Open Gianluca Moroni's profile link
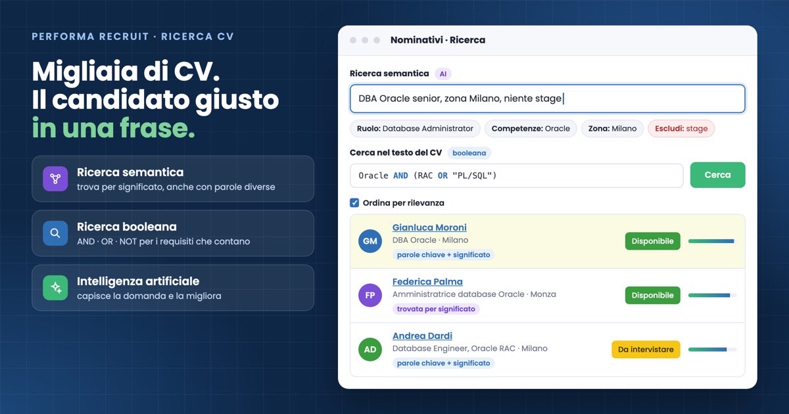Screen dimensions: 789x414 429,227
